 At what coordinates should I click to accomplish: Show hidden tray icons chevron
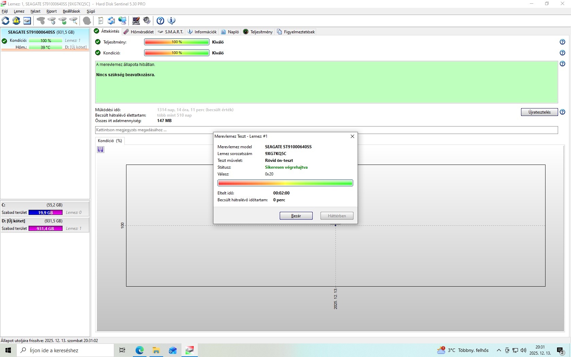[x=499, y=350]
